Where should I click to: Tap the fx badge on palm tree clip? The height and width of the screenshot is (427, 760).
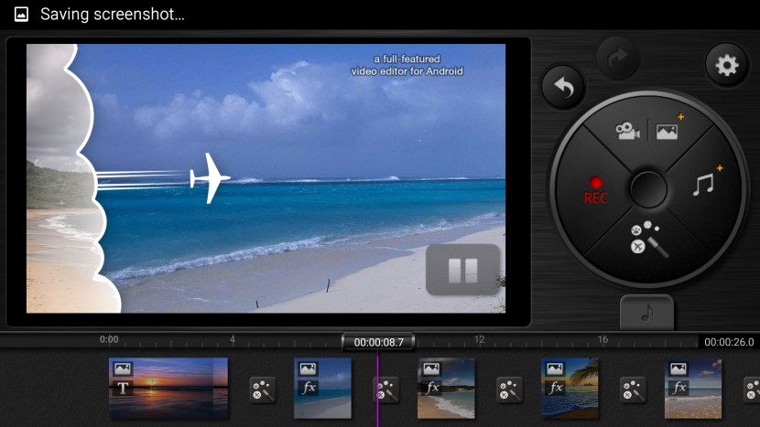pyautogui.click(x=556, y=388)
